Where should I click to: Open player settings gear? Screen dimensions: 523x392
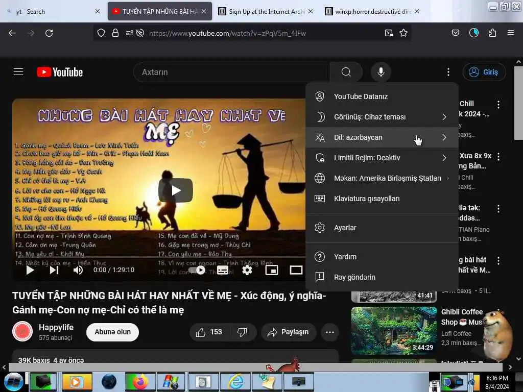[x=247, y=269]
